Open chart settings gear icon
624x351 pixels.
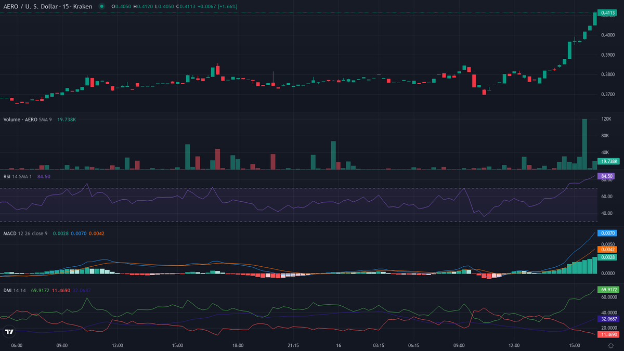610,345
